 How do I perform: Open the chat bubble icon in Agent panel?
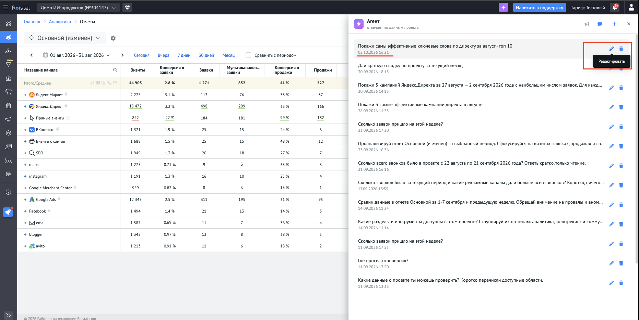(600, 24)
